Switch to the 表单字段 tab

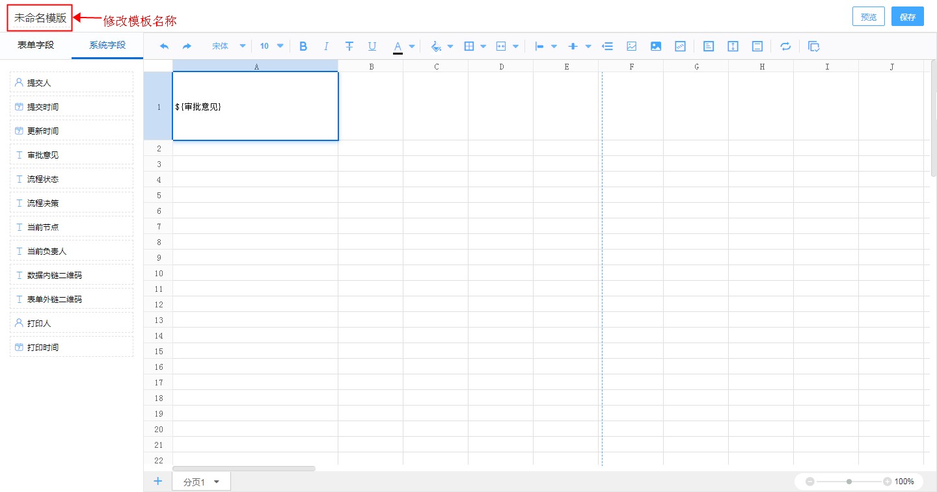coord(36,45)
